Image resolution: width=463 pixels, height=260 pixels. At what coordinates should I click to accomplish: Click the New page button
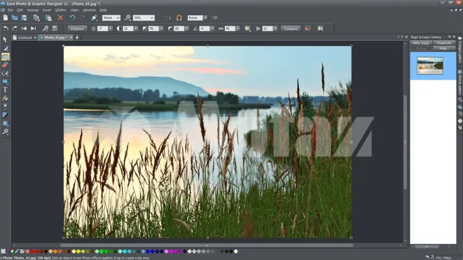[x=421, y=43]
